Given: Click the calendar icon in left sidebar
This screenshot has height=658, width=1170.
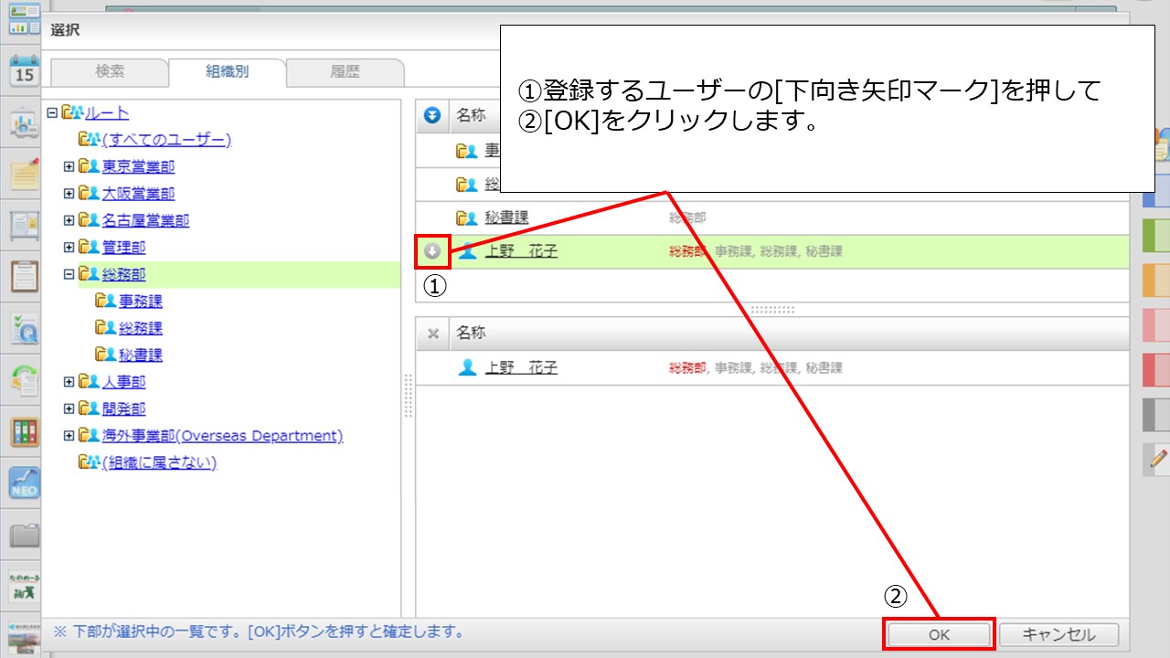Looking at the screenshot, I should (x=23, y=70).
